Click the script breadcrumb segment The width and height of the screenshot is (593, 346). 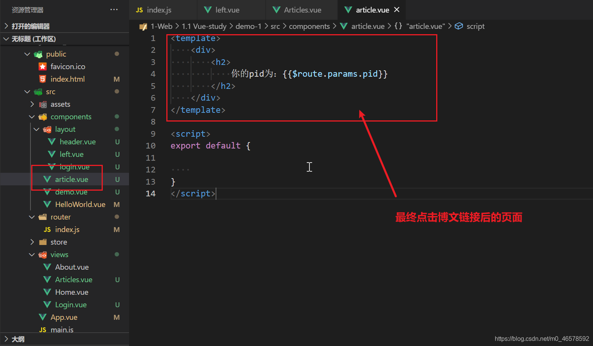coord(475,26)
